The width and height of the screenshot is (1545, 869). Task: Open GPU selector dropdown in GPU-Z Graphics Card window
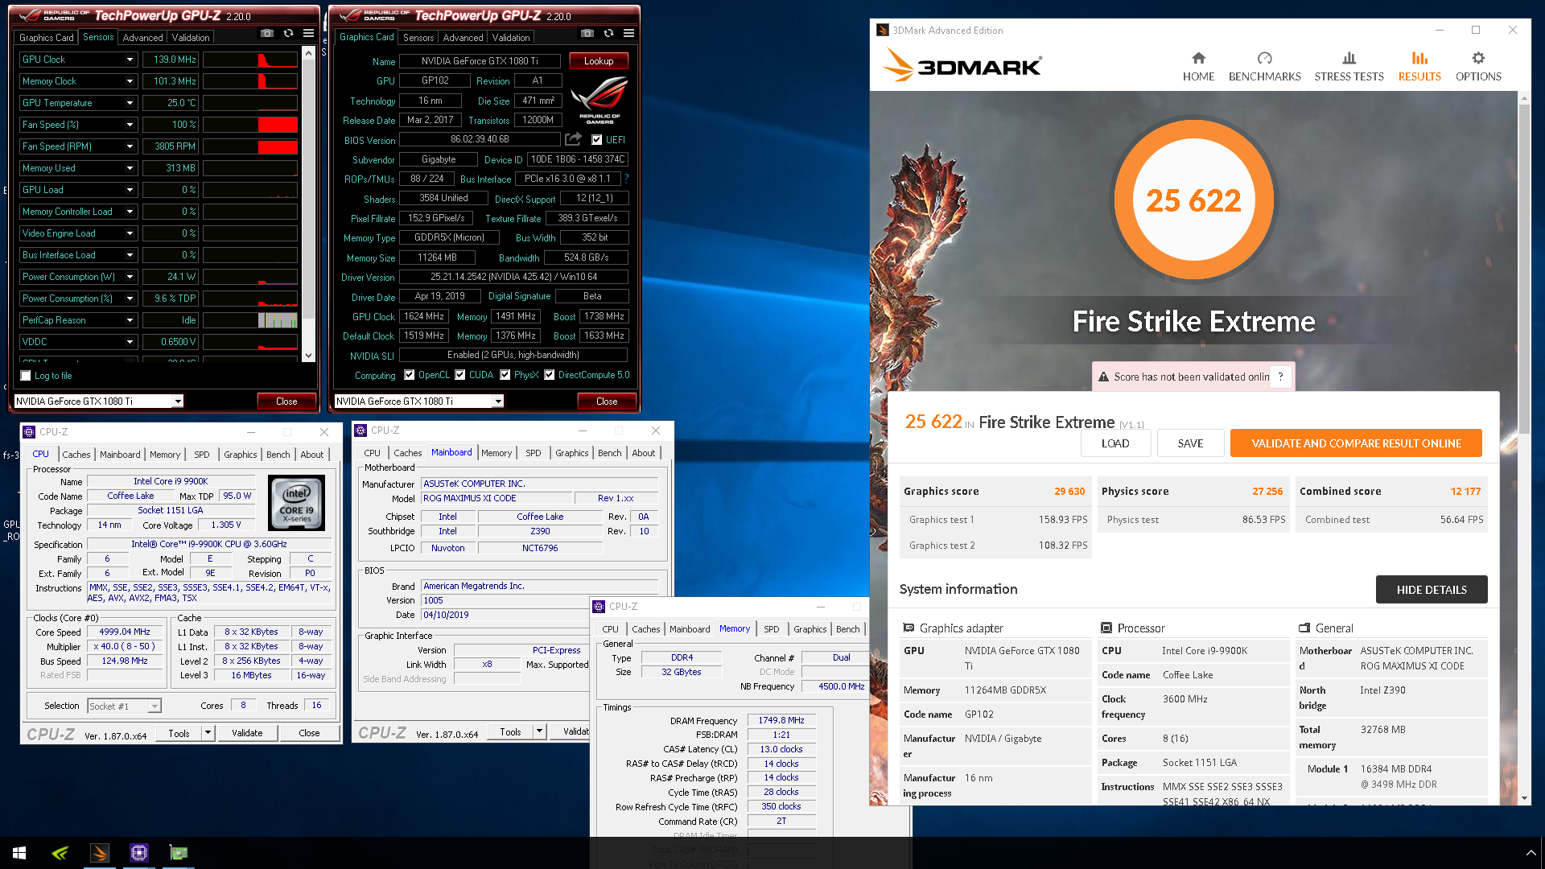[498, 401]
